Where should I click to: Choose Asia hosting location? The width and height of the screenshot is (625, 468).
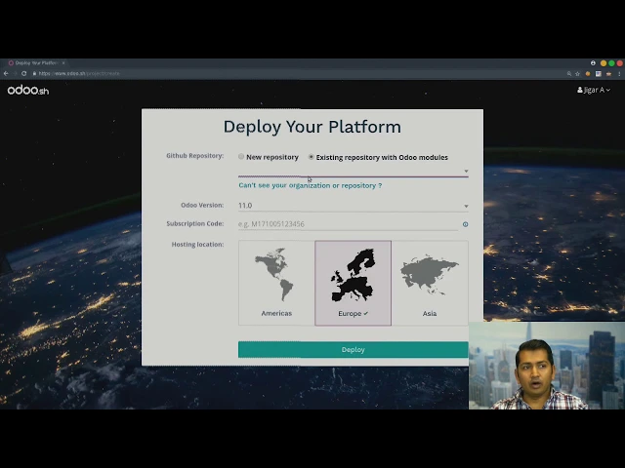pyautogui.click(x=430, y=283)
